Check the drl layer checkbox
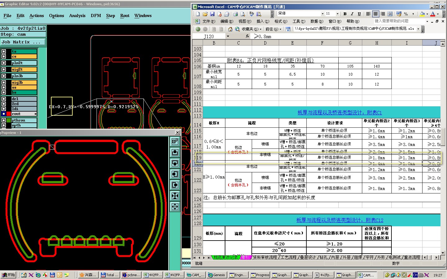 click(x=4, y=99)
